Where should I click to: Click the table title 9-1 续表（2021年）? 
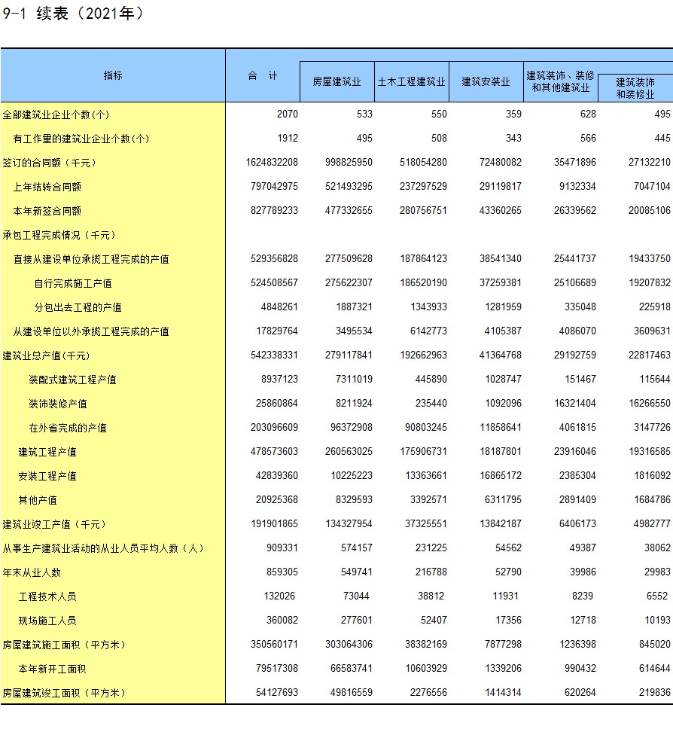coord(73,13)
